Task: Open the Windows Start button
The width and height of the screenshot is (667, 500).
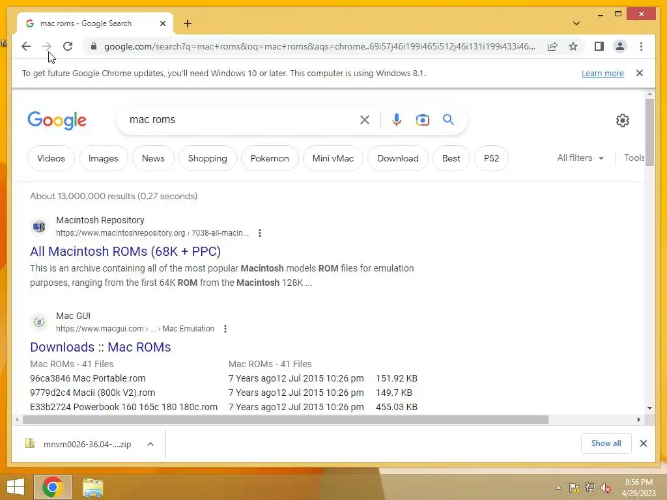Action: click(x=16, y=487)
